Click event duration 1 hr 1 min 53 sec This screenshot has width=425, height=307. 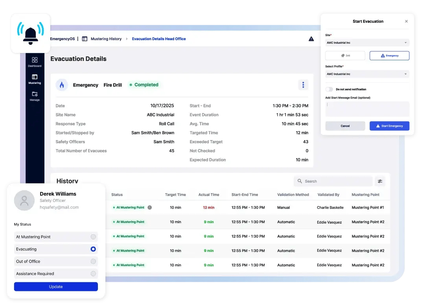tap(292, 115)
